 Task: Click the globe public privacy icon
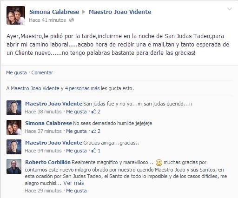coord(72,20)
